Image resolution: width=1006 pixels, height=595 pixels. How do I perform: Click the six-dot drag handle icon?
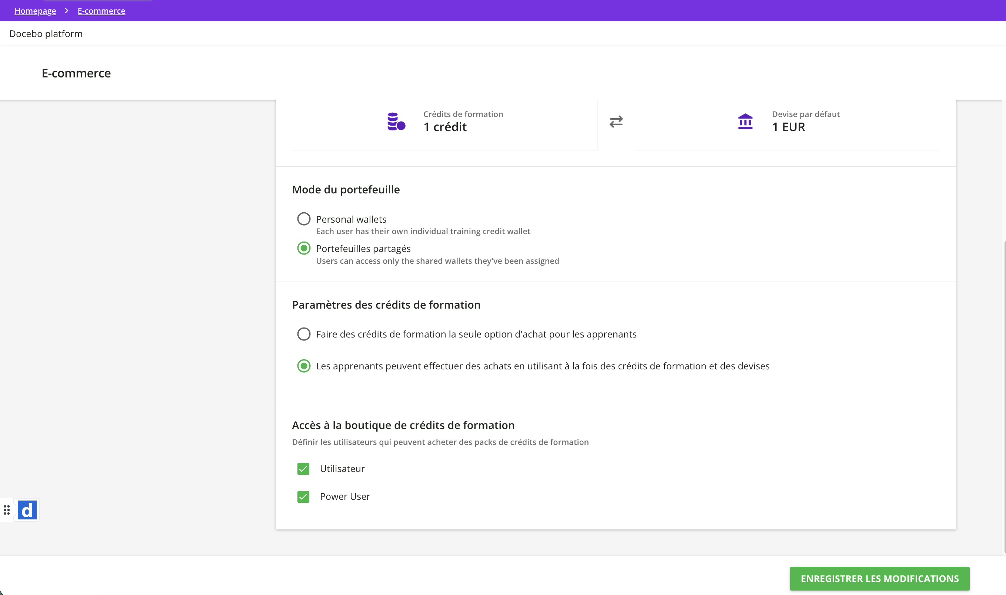click(7, 510)
